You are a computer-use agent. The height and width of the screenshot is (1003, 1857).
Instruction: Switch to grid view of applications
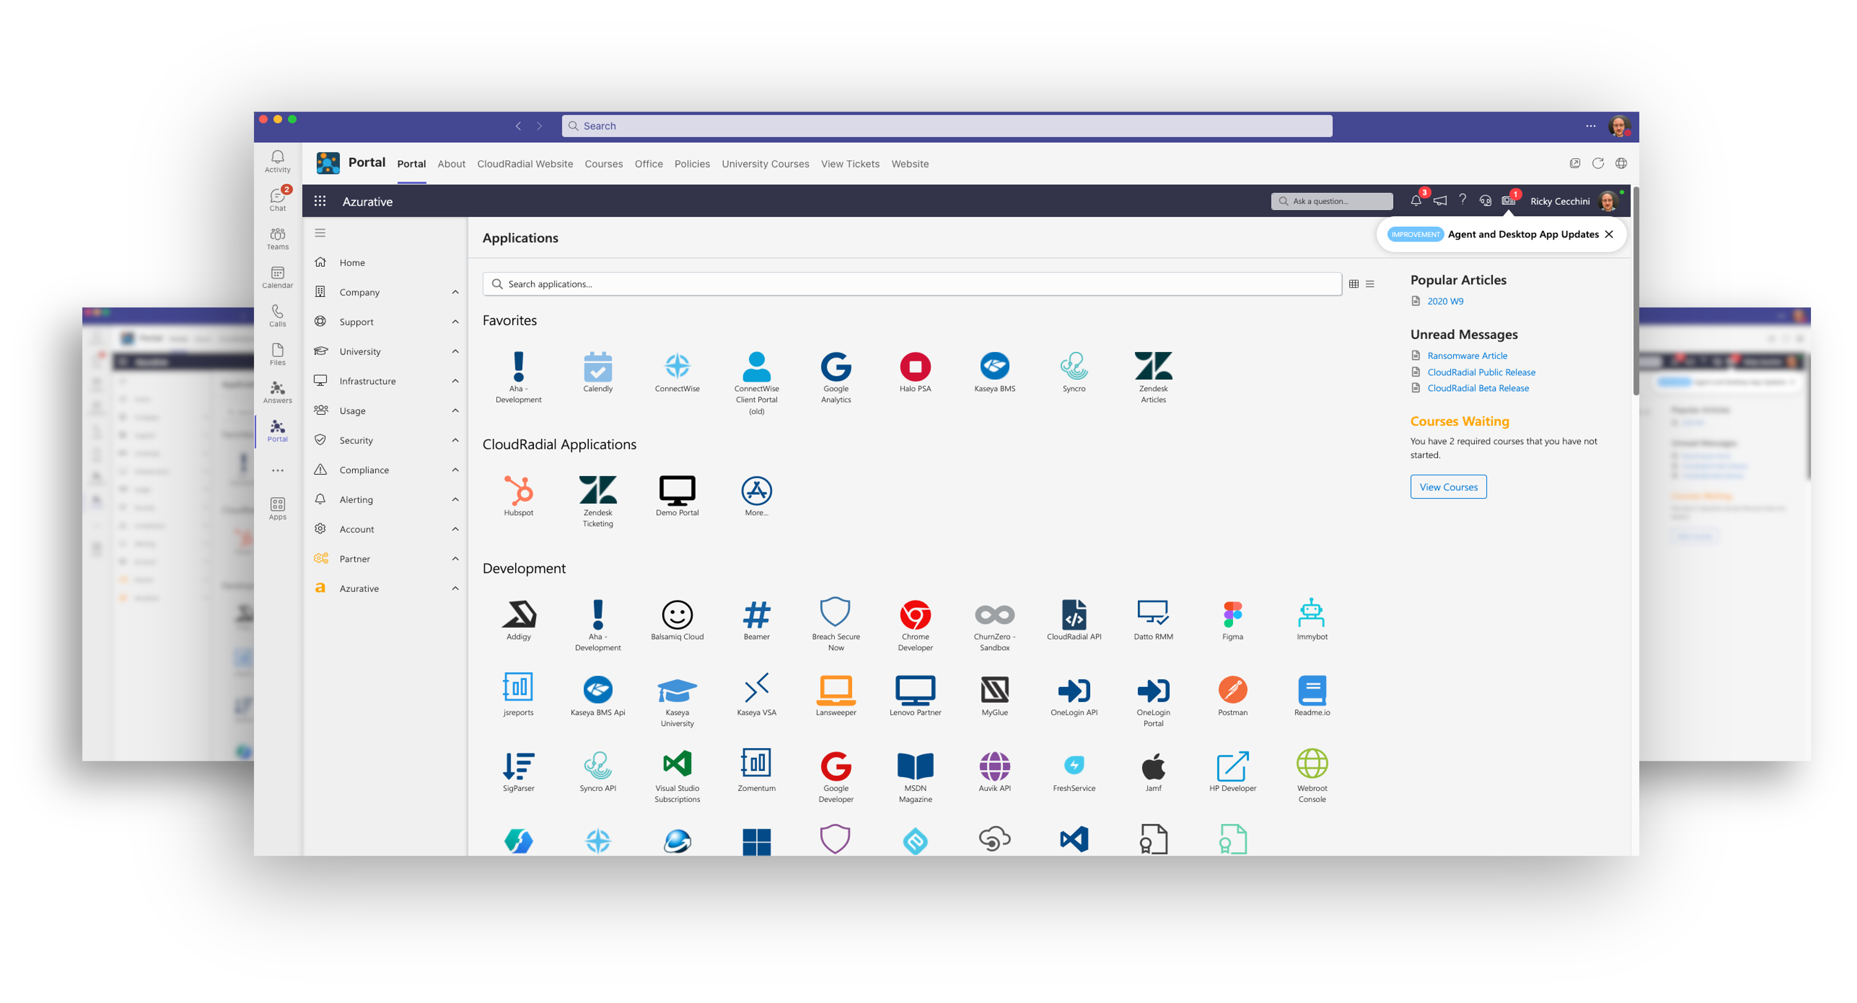point(1353,284)
